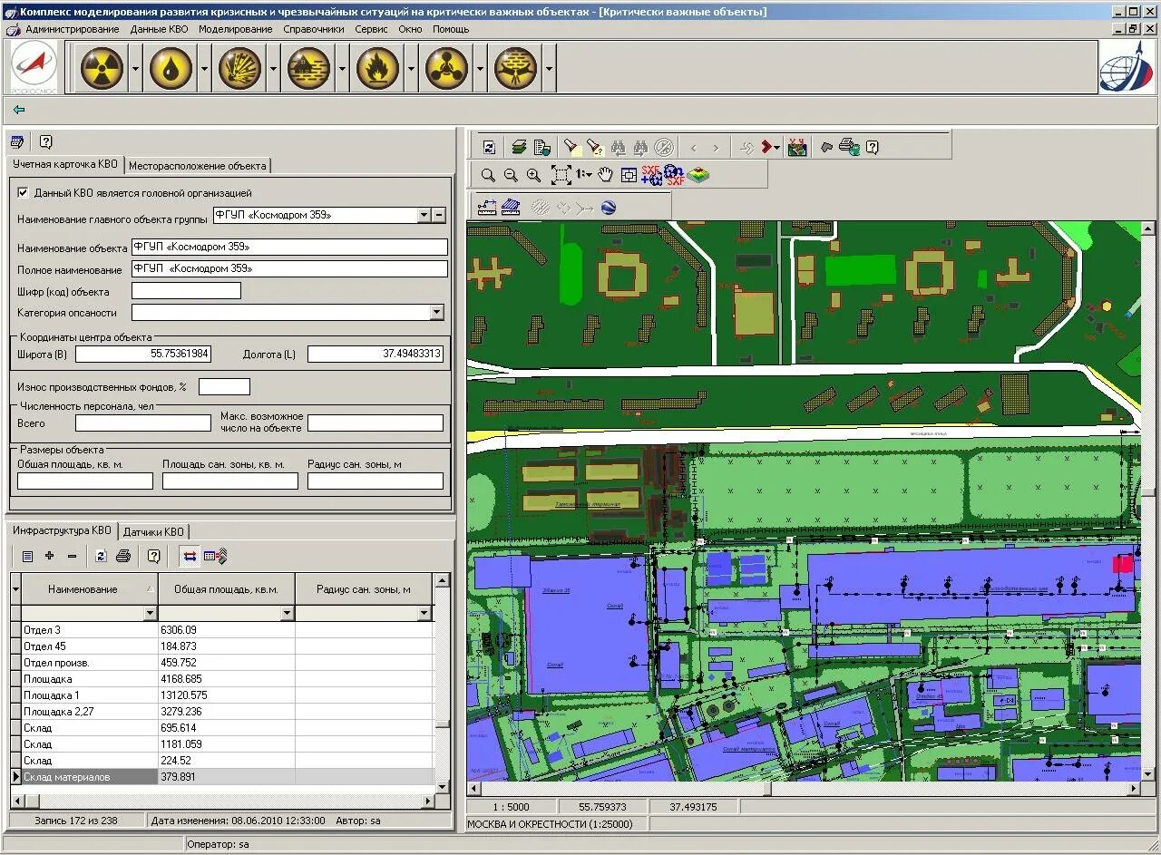Switch to Месторасположение объекта tab
The image size is (1161, 855).
point(197,166)
